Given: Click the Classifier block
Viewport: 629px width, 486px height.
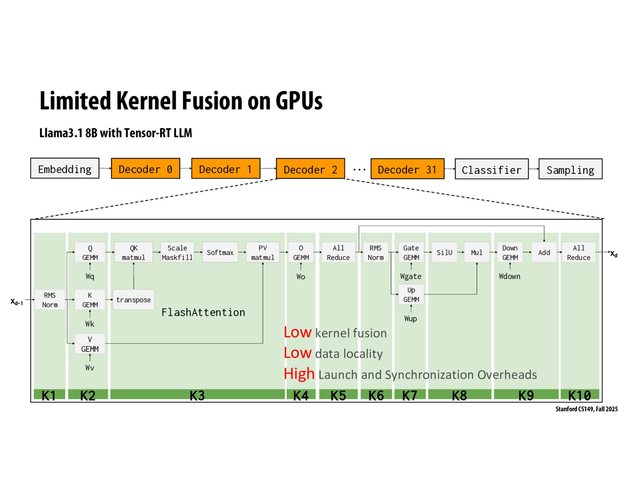Looking at the screenshot, I should point(491,170).
